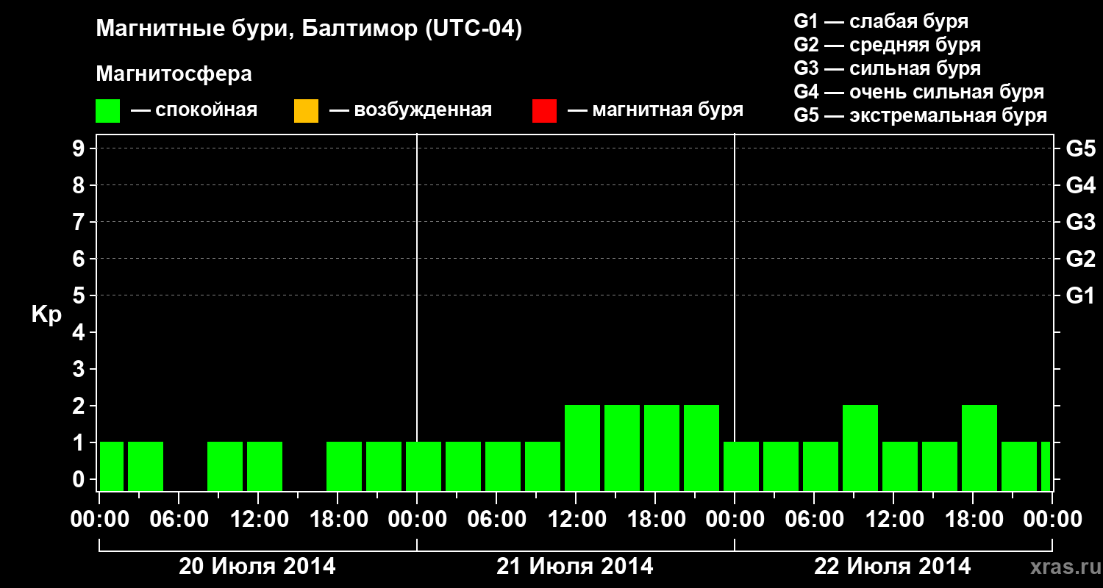Click 'G1 — слабая буря' legend line
Image resolution: width=1103 pixels, height=588 pixels.
pos(881,21)
